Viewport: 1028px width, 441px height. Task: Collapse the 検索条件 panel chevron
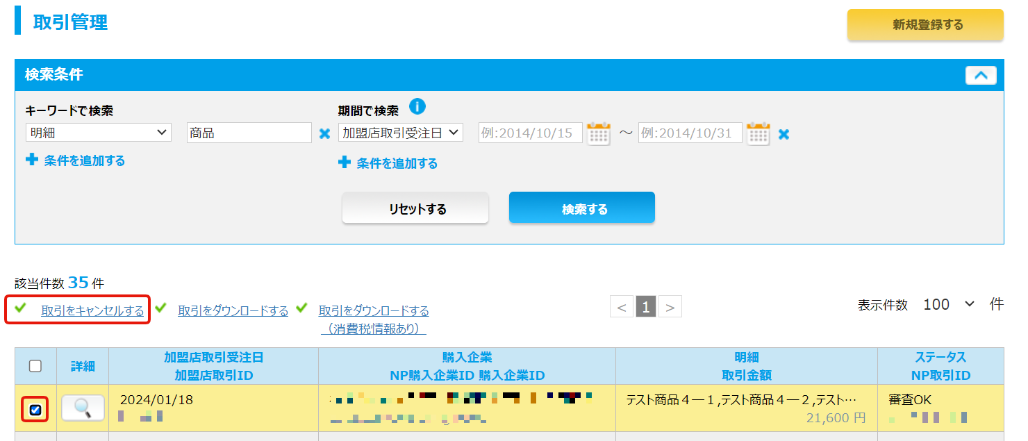pos(981,75)
